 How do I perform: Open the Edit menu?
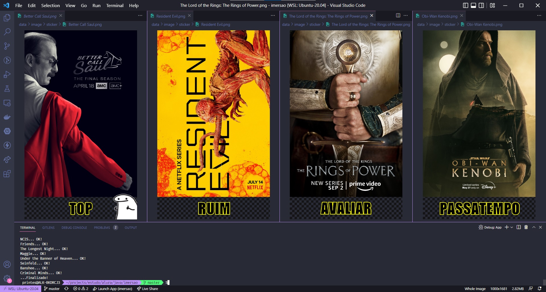coord(32,5)
